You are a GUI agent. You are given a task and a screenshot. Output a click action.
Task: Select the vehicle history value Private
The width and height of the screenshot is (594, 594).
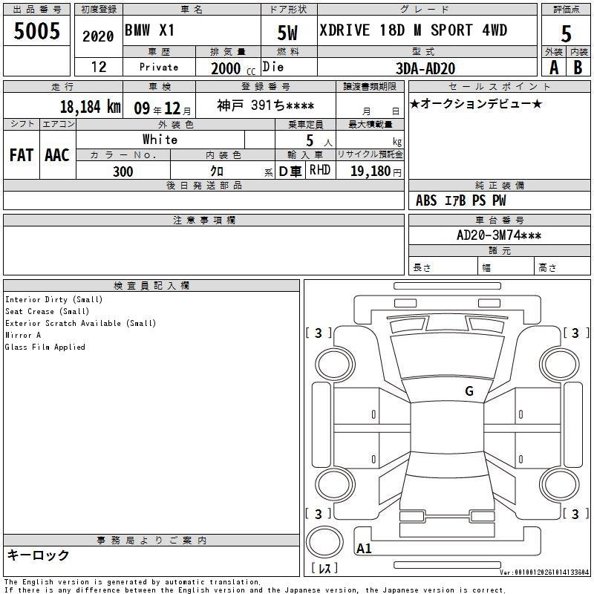pyautogui.click(x=159, y=67)
